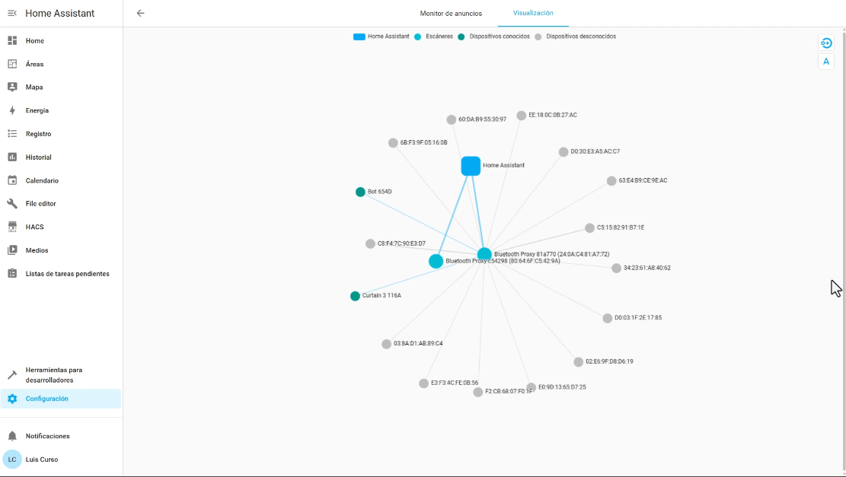Viewport: 846px width, 477px height.
Task: Open Energía lightning icon
Action: 12,110
